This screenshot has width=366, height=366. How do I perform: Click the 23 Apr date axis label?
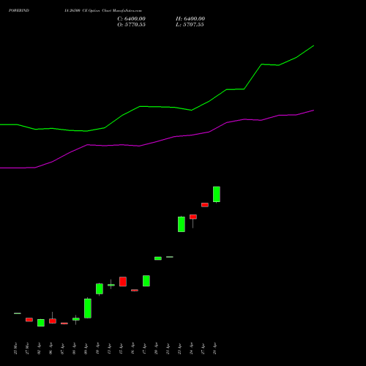(179, 348)
